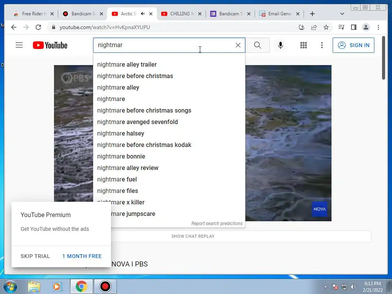
Task: Select suggestion nightmare before christmas
Action: point(169,76)
